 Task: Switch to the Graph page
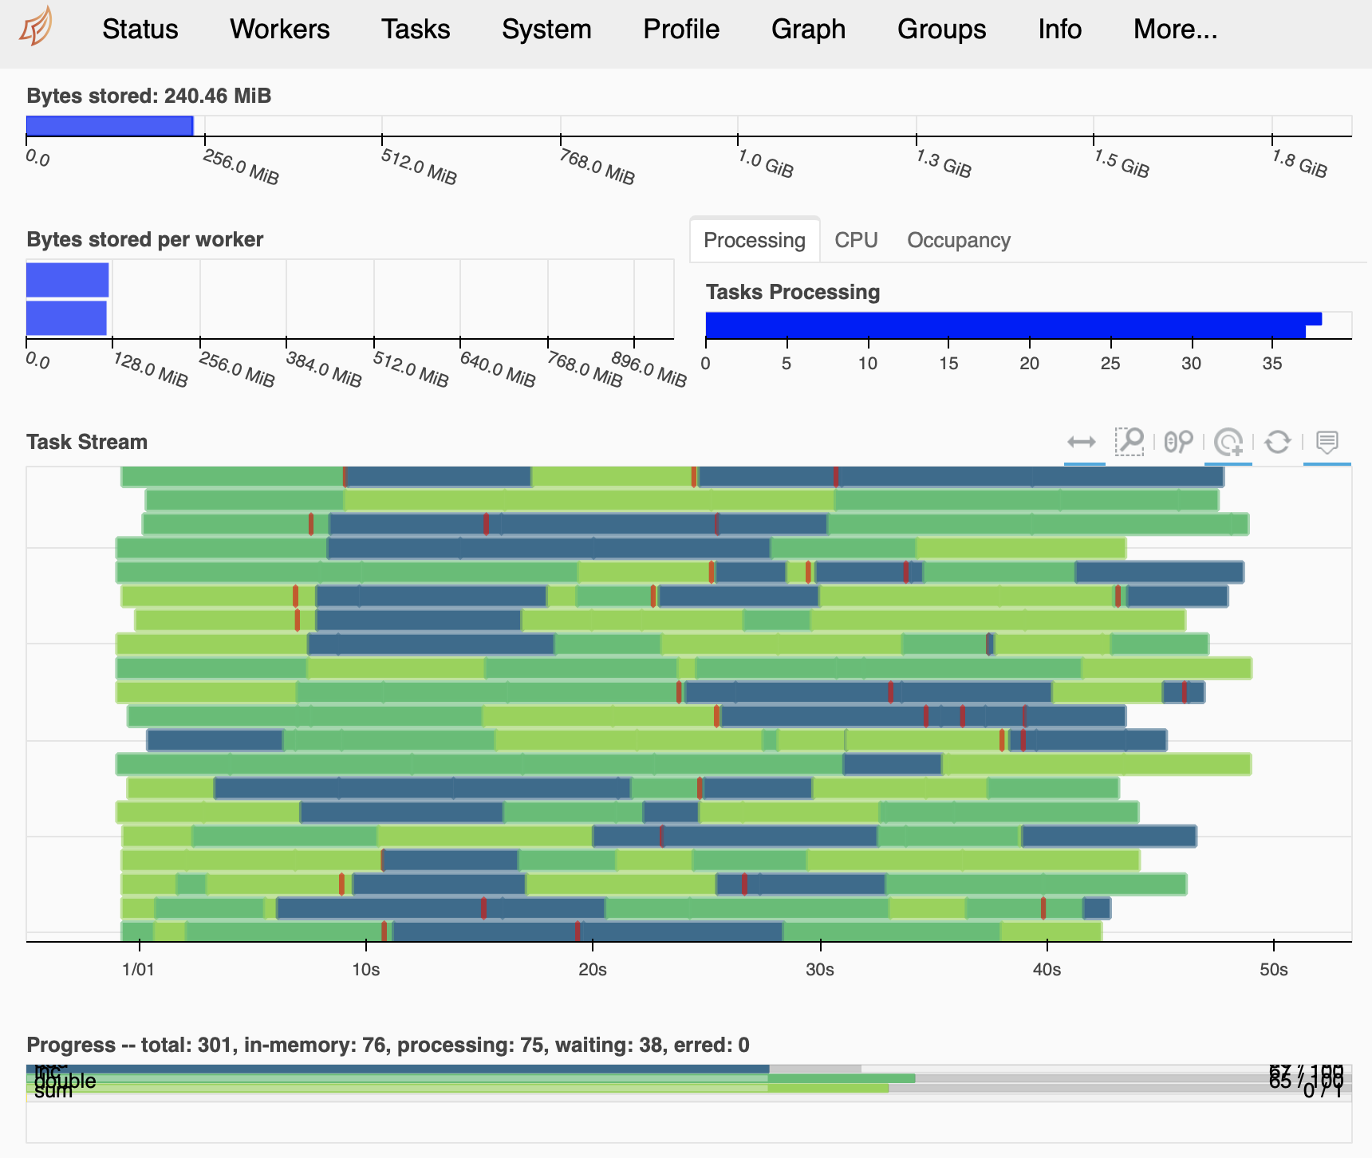coord(808,30)
